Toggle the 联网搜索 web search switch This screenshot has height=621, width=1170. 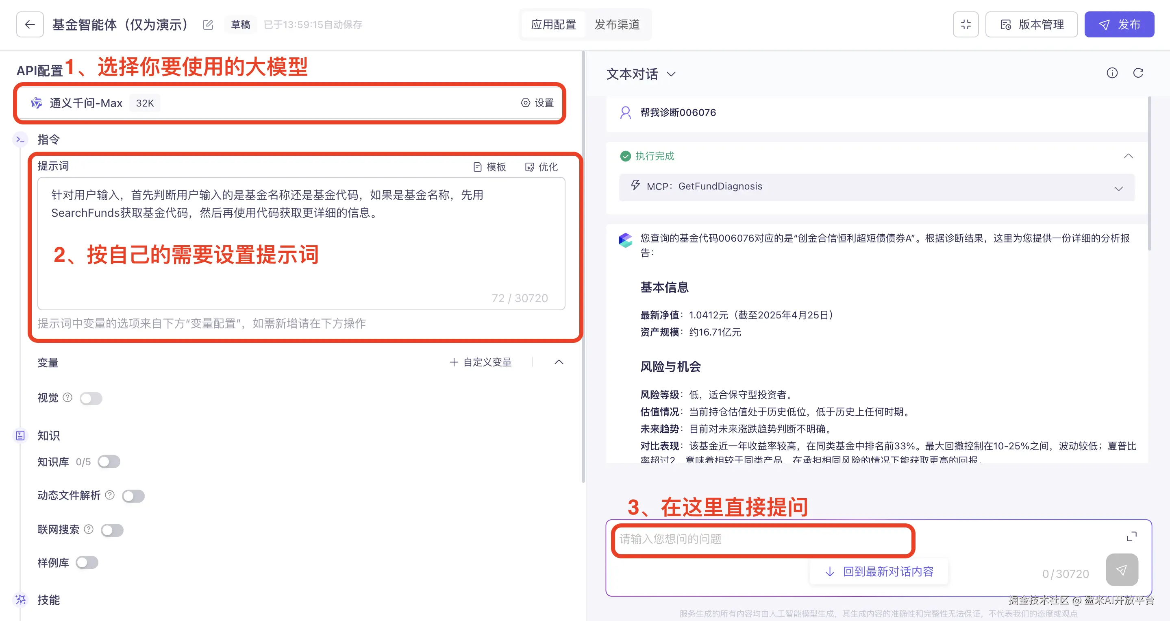(112, 530)
